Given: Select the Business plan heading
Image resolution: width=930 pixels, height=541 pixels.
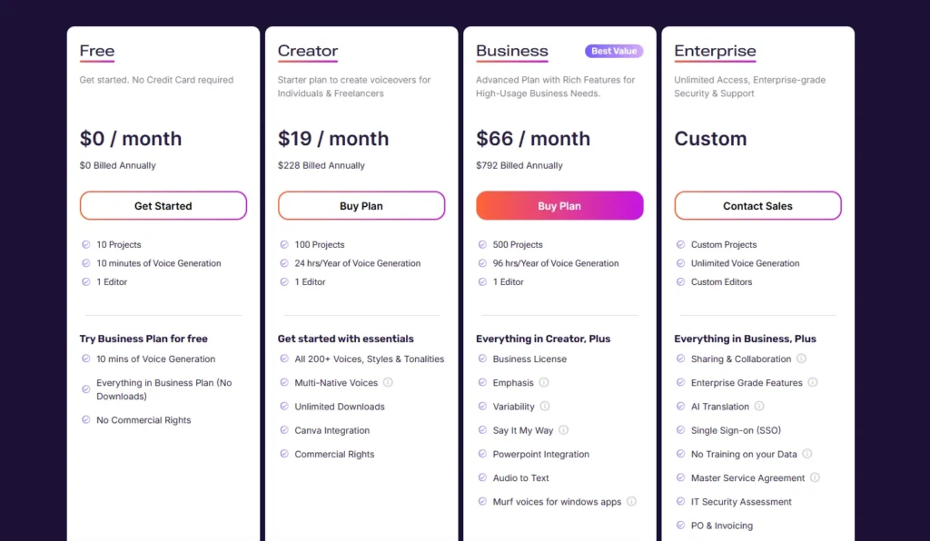Looking at the screenshot, I should click(511, 51).
